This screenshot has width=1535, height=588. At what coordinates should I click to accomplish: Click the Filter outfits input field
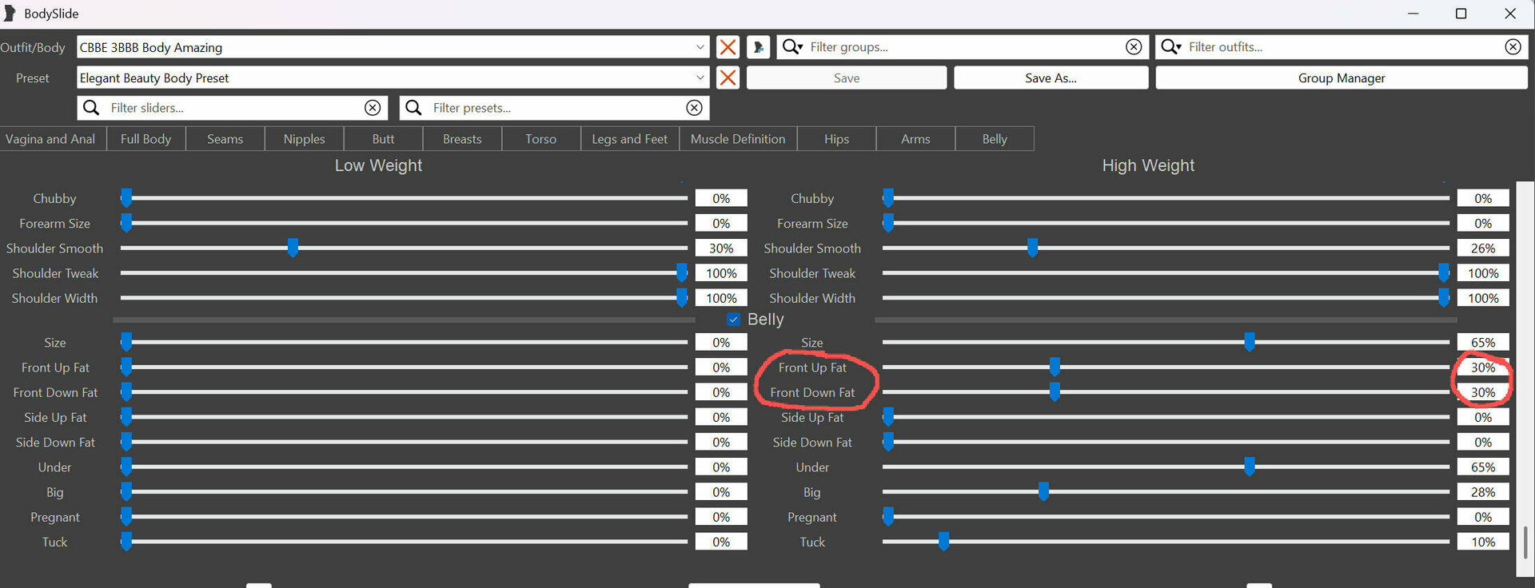point(1343,47)
